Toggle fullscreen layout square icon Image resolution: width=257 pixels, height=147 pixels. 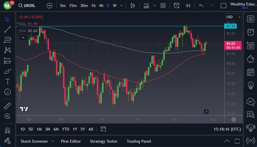(x=223, y=6)
